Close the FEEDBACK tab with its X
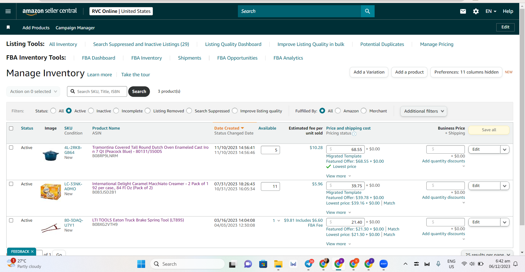This screenshot has height=272, width=525. (32, 251)
